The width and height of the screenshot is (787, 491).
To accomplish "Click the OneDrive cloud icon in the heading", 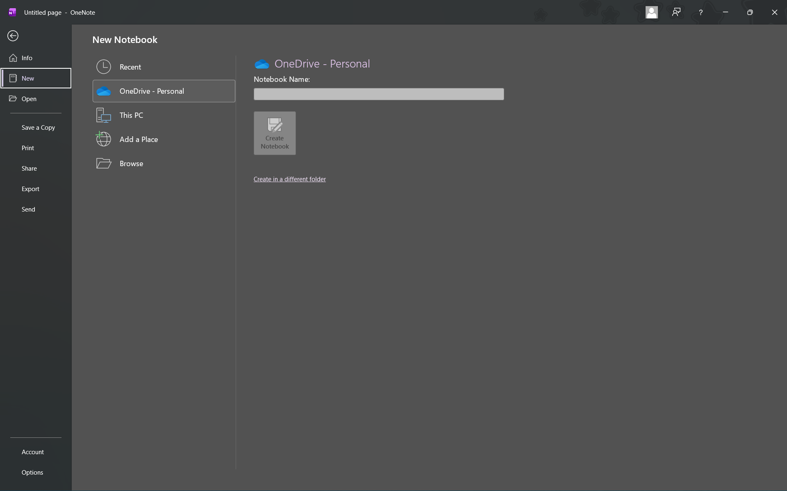I will point(262,64).
